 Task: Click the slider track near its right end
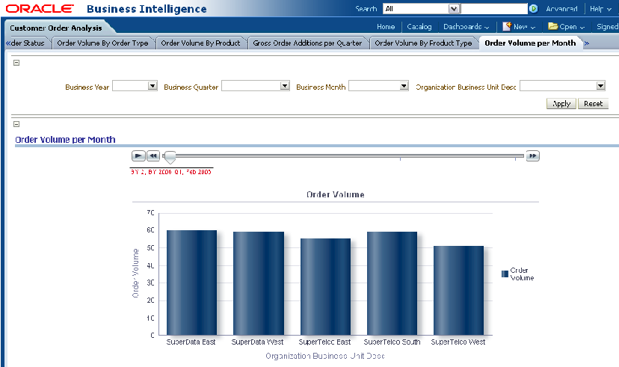click(515, 156)
